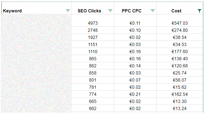Click the €0.07 PPC CPC cell
205x114 pixels.
[135, 80]
